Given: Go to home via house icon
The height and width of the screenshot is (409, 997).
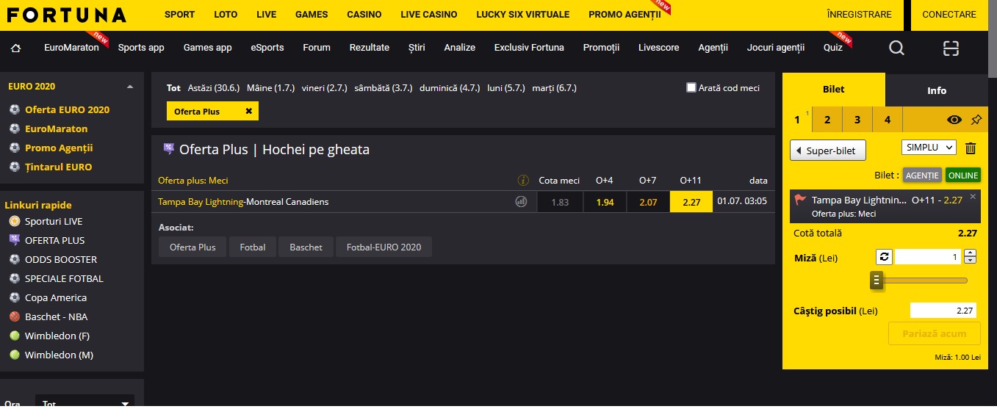Looking at the screenshot, I should pyautogui.click(x=16, y=48).
